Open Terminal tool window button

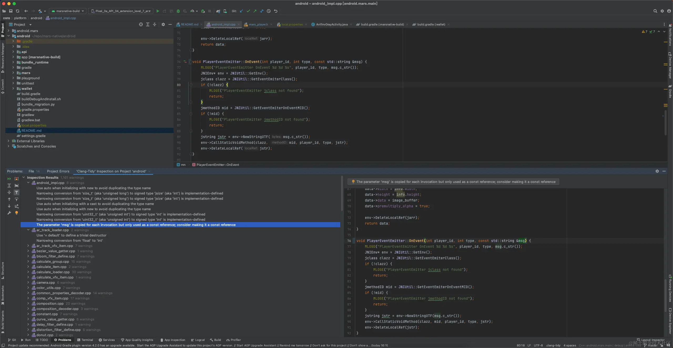(x=85, y=340)
